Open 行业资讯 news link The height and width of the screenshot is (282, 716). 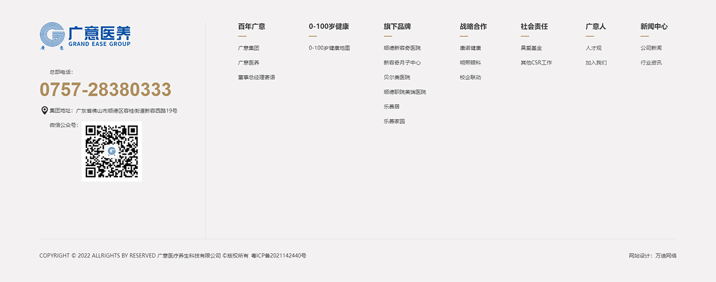651,62
